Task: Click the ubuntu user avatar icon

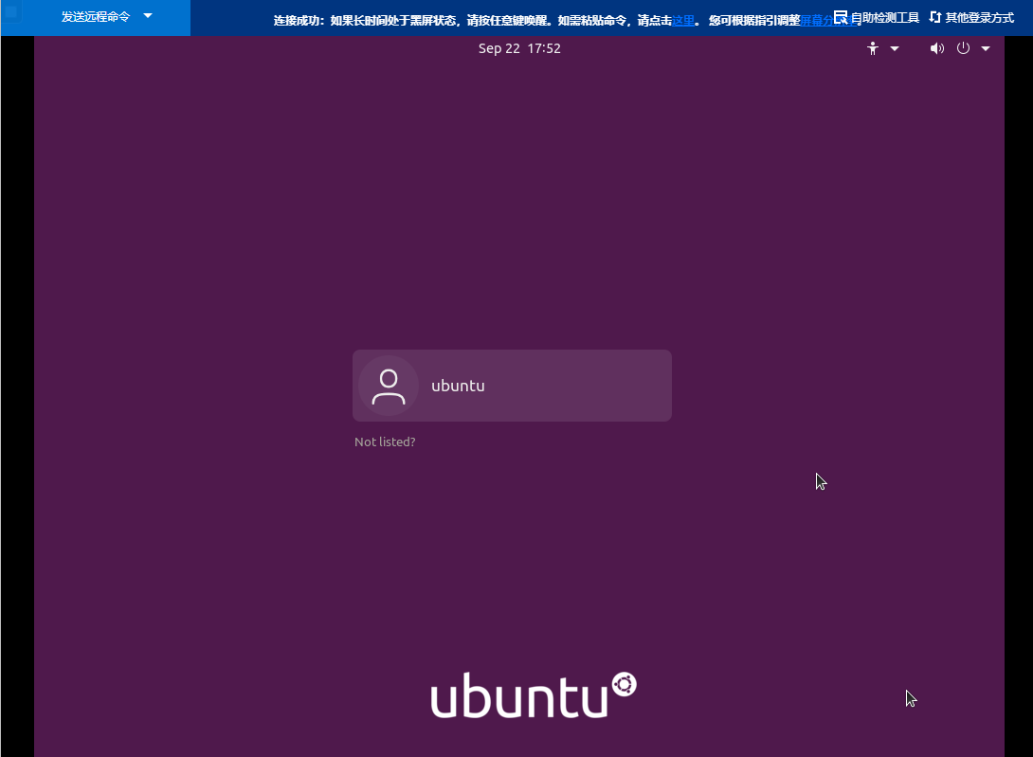Action: (389, 386)
